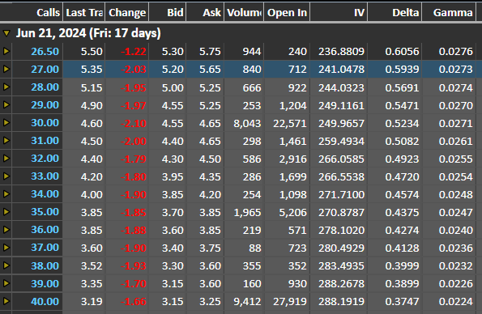Click the -1.22 change value
This screenshot has height=314, width=482.
pyautogui.click(x=134, y=52)
